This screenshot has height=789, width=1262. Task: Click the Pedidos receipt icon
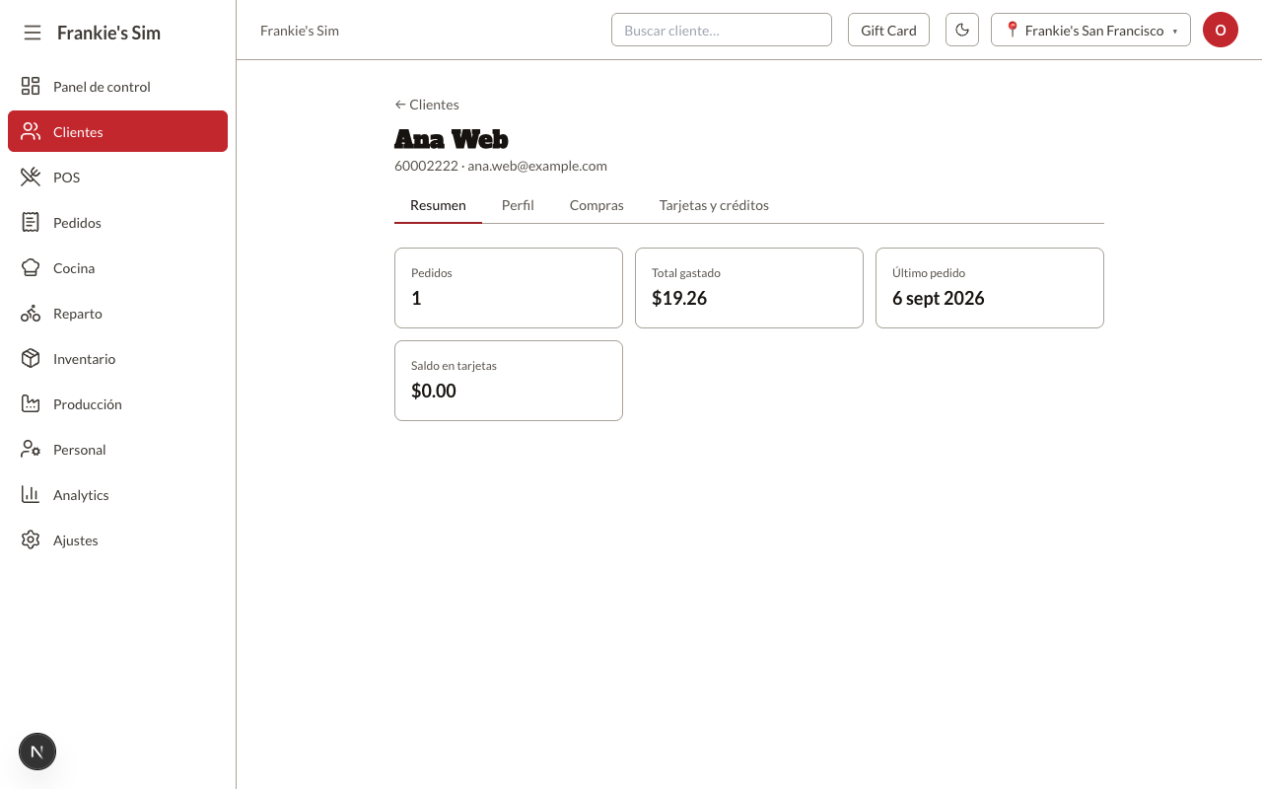point(31,222)
